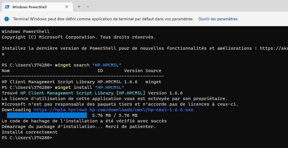This screenshot has width=288, height=148.
Task: Click the 'Installez la dernière version de PowerShell' line
Action: [x=145, y=48]
